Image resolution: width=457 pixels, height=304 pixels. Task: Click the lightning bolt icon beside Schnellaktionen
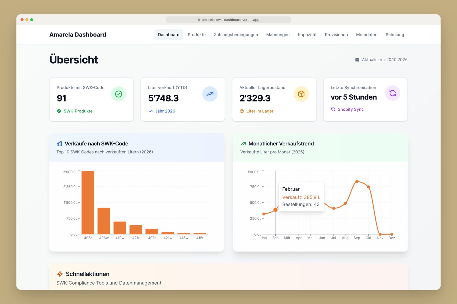[60, 274]
